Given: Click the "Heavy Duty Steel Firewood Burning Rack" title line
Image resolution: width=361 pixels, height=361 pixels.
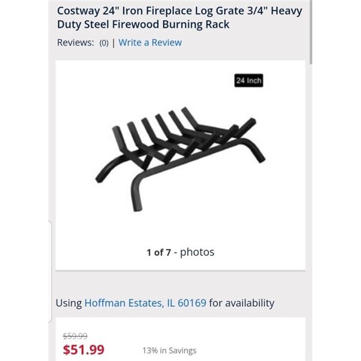Looking at the screenshot, I should (143, 25).
